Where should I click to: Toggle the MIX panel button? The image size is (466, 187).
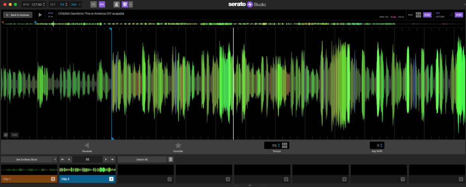tap(102, 4)
